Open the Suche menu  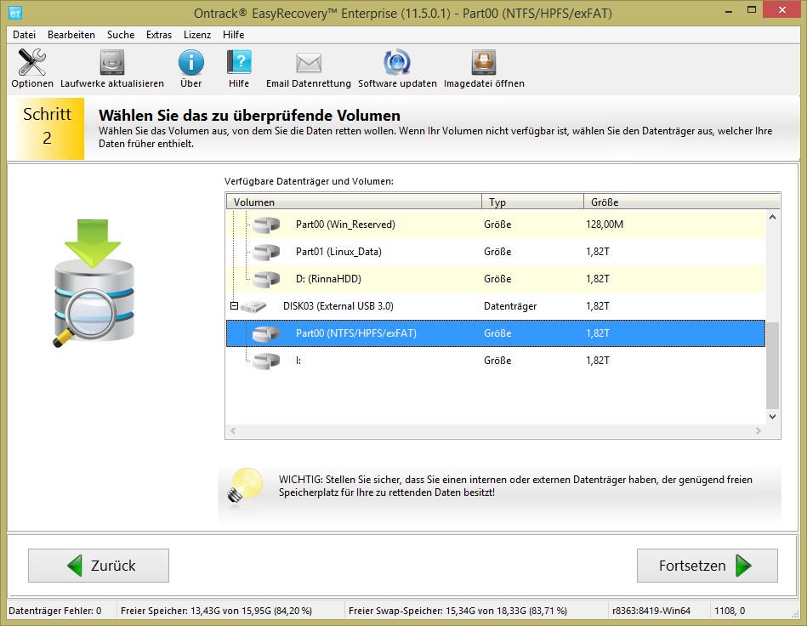(x=121, y=35)
